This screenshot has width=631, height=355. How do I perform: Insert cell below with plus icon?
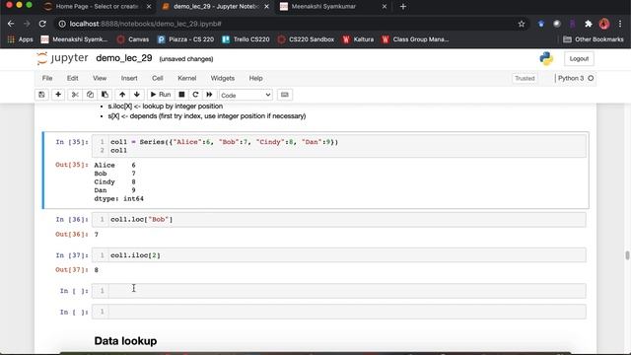click(x=58, y=95)
